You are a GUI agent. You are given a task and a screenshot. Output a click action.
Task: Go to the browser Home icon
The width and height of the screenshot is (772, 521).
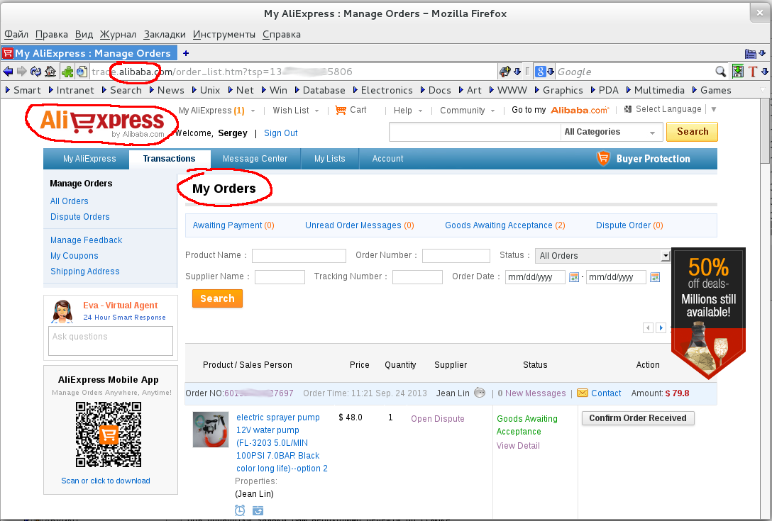point(50,72)
